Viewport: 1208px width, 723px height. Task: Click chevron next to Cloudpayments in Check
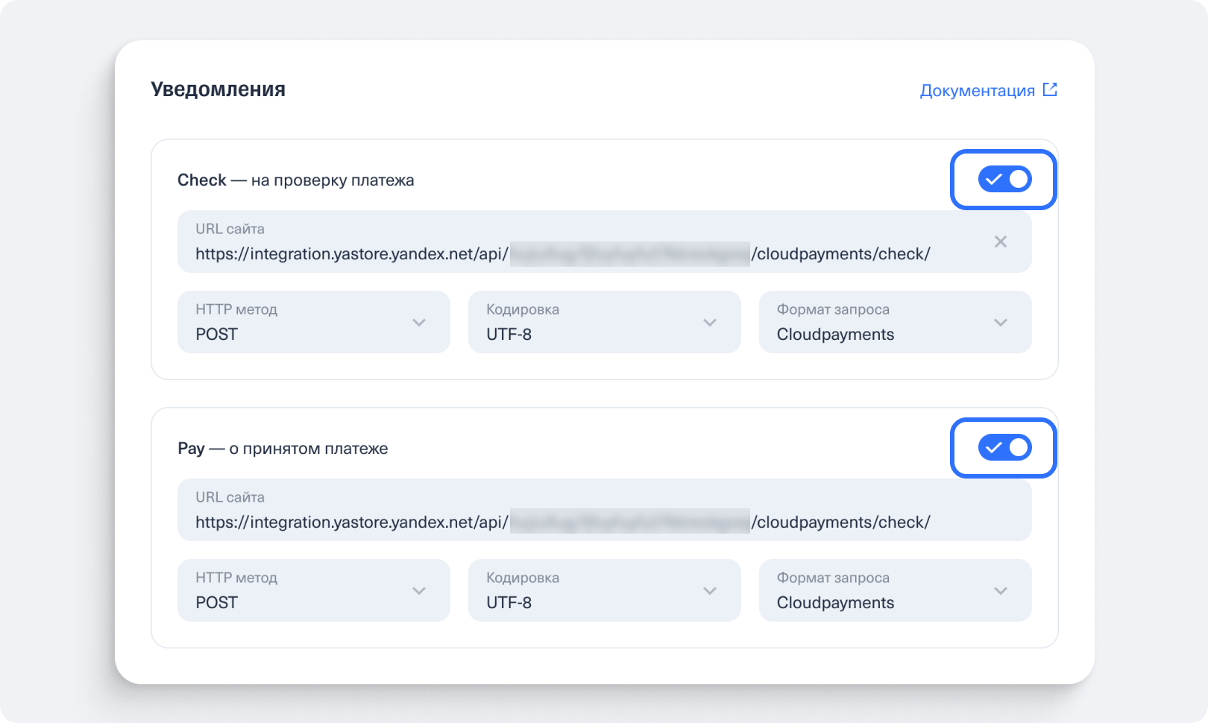(x=1001, y=323)
